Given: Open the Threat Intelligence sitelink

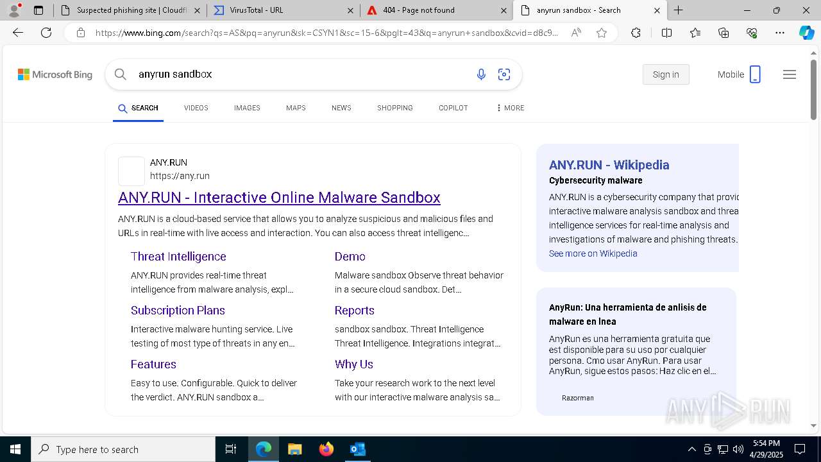Looking at the screenshot, I should 178,256.
